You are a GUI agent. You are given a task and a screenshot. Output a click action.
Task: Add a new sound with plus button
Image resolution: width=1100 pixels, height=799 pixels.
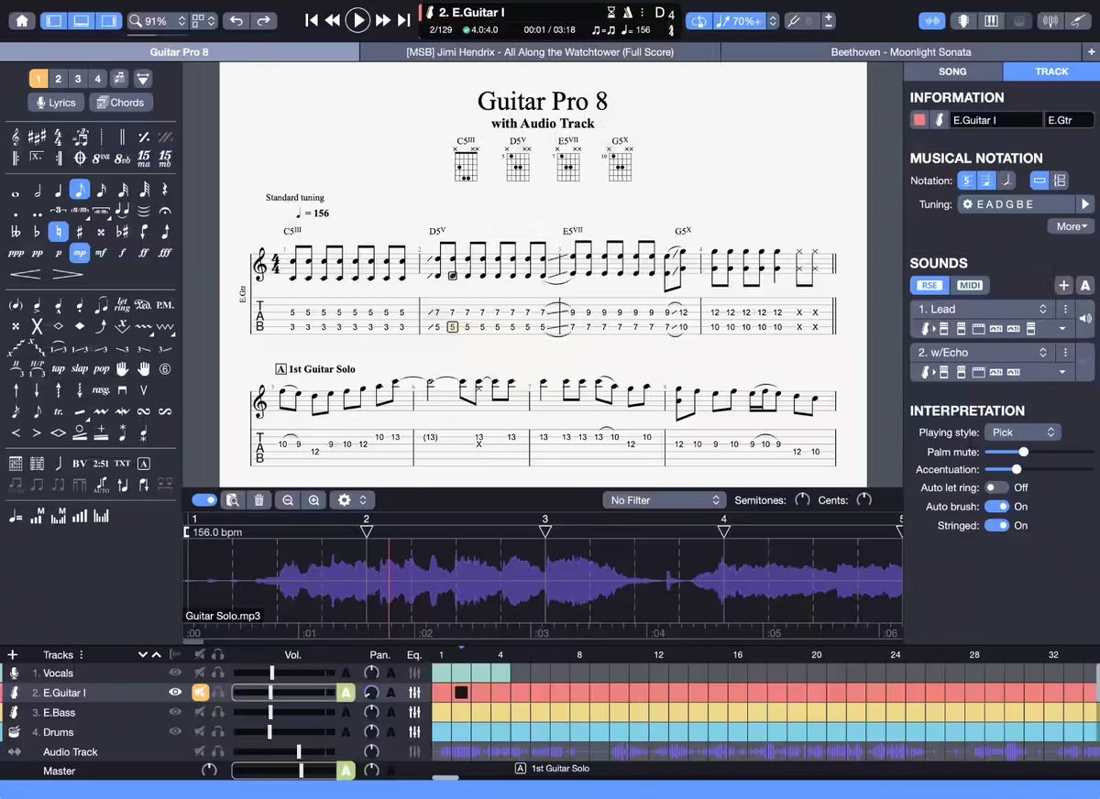pos(1063,286)
